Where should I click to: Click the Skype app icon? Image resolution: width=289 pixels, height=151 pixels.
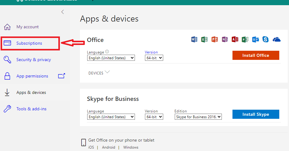(265, 39)
